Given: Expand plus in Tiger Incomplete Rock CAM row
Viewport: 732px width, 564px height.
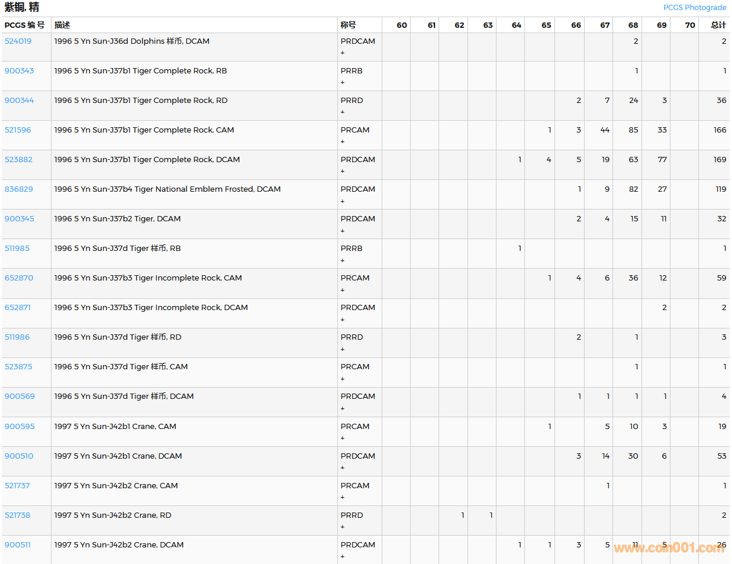Looking at the screenshot, I should click(343, 290).
